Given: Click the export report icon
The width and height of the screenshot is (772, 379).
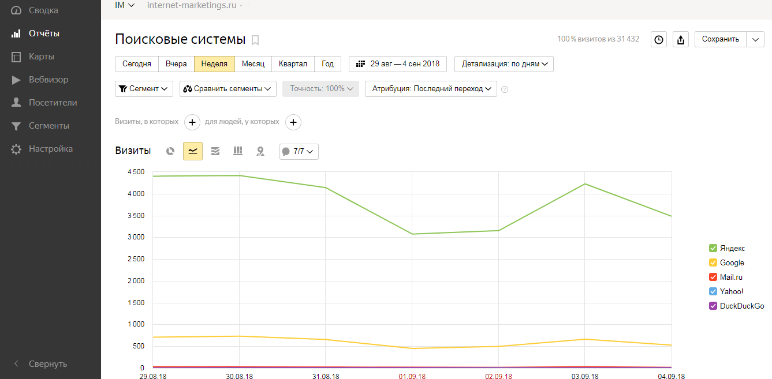Looking at the screenshot, I should (x=681, y=39).
